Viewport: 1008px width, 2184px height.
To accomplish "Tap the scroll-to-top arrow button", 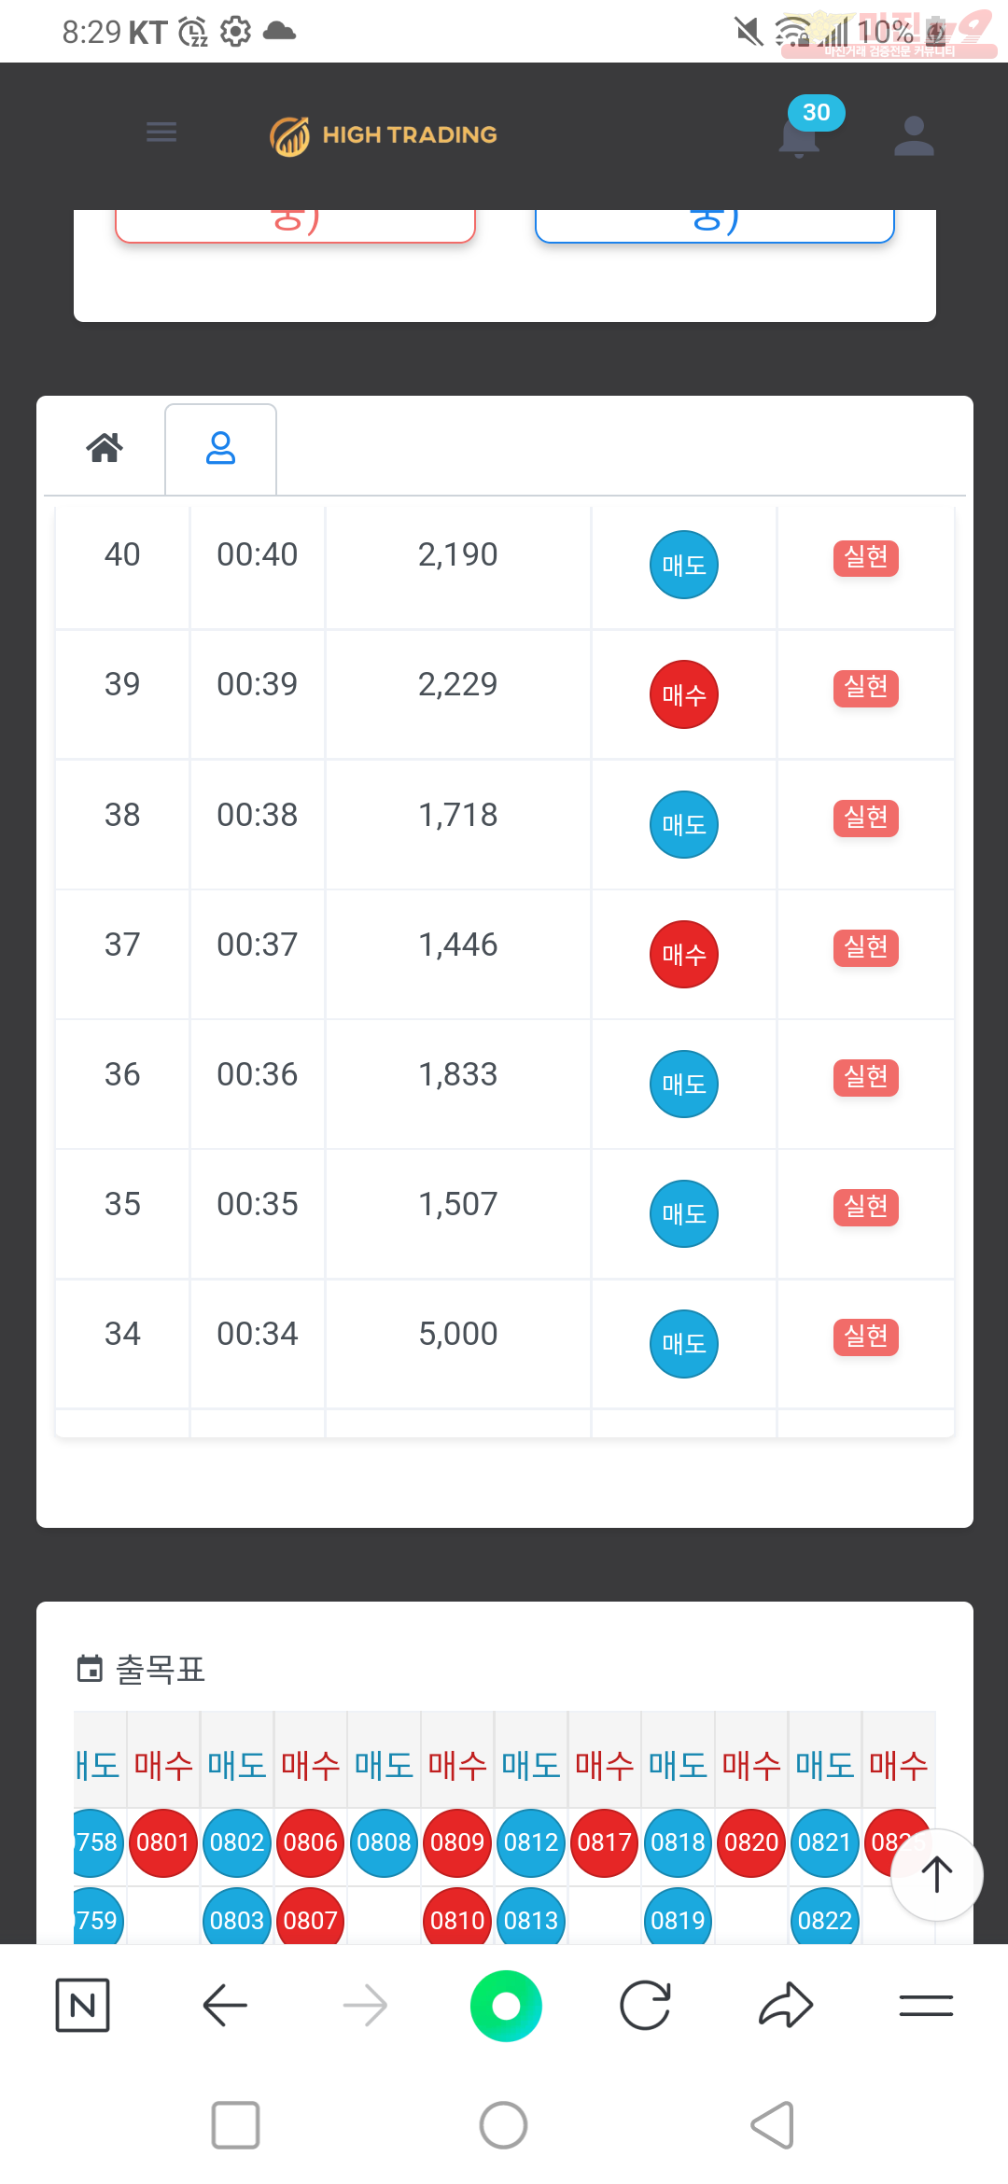I will (937, 1874).
